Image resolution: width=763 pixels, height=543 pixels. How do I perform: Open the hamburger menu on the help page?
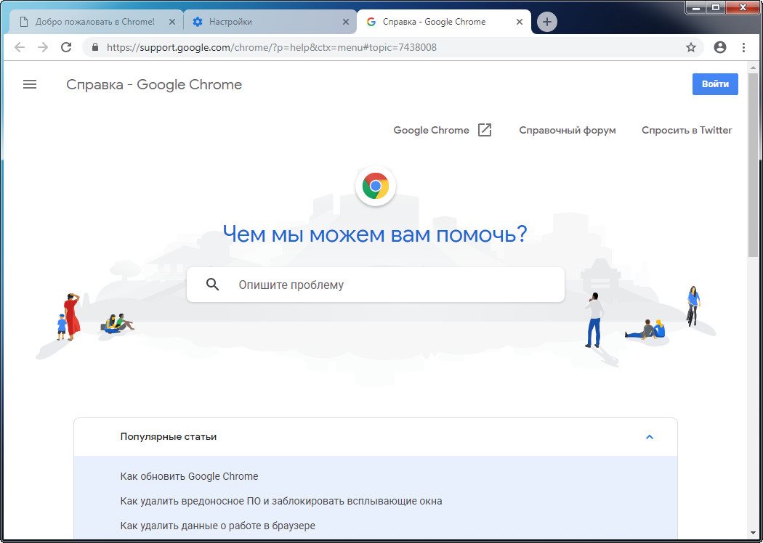click(30, 85)
